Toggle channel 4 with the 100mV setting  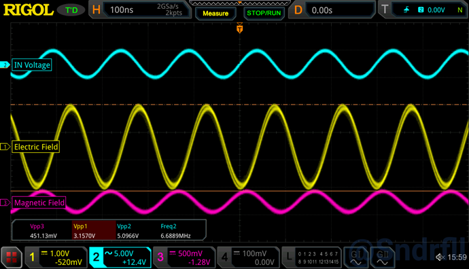pos(248,257)
